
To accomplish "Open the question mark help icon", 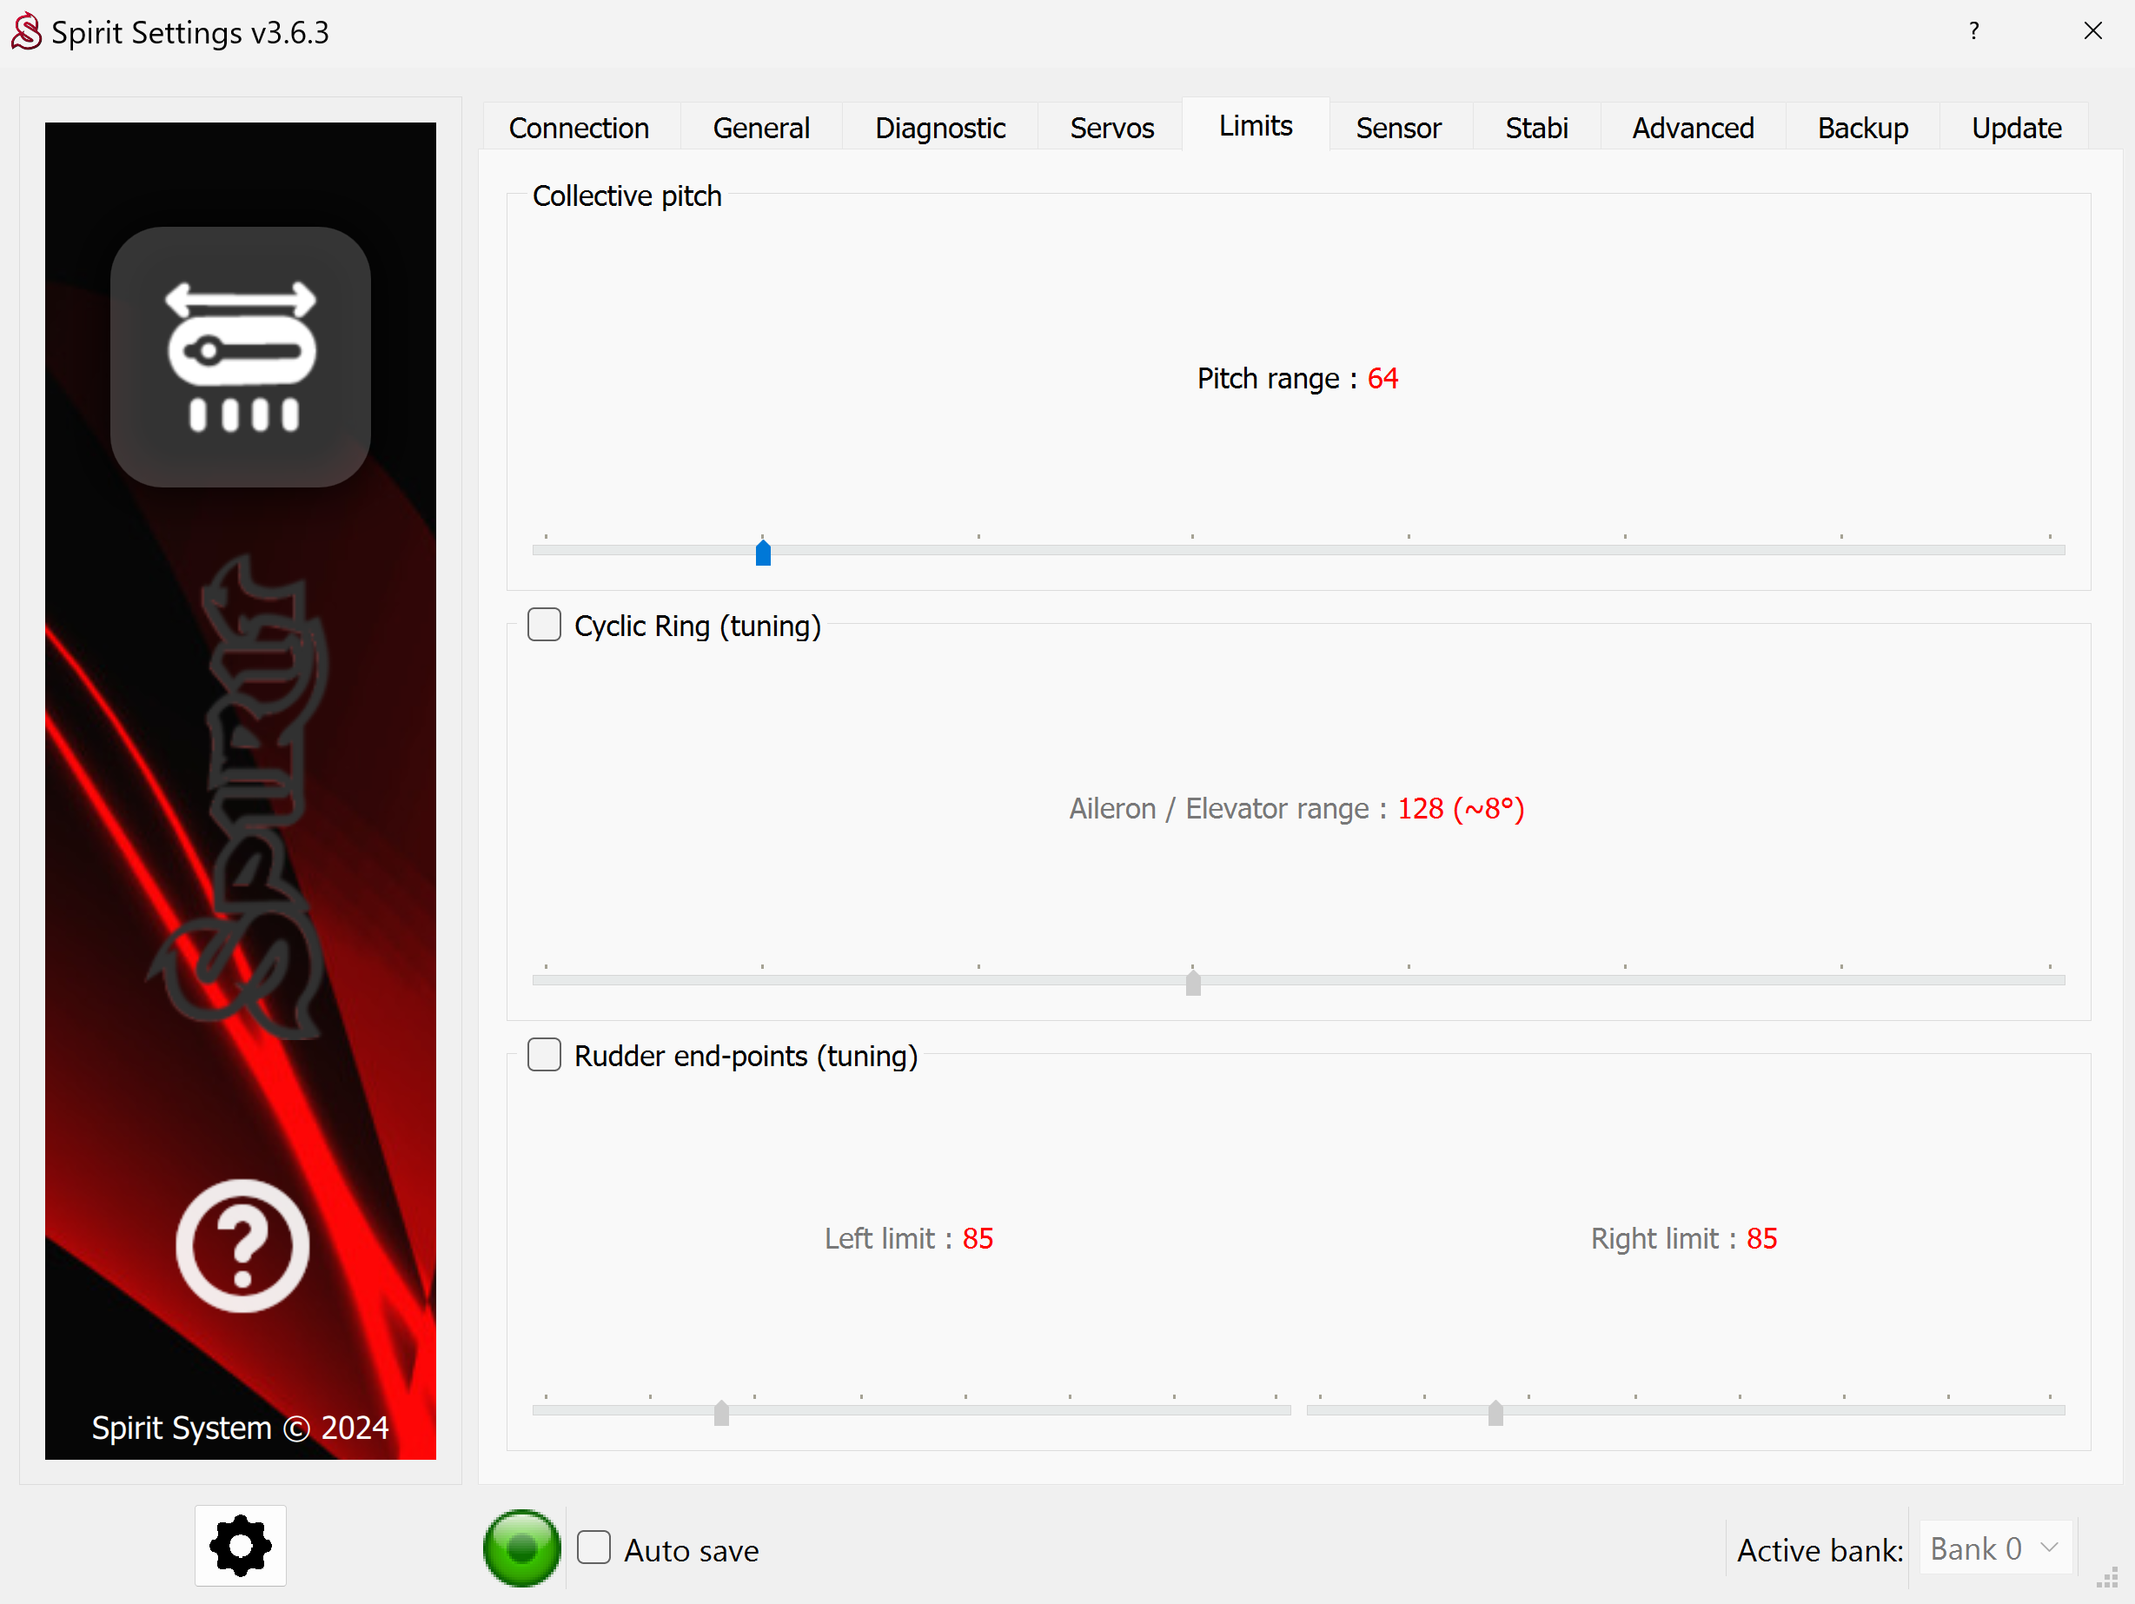I will [242, 1245].
